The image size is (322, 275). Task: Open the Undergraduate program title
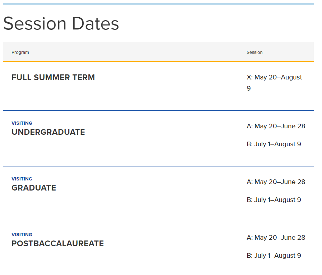point(48,132)
